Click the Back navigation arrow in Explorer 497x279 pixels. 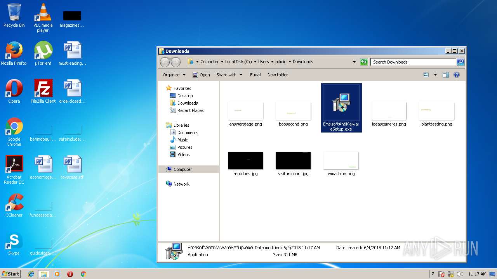(165, 62)
